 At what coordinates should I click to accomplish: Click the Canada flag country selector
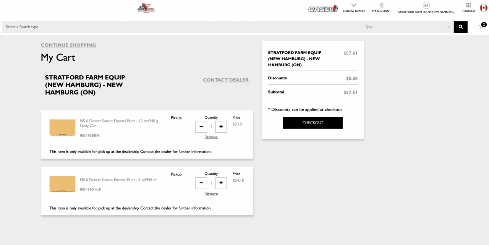coord(483,8)
